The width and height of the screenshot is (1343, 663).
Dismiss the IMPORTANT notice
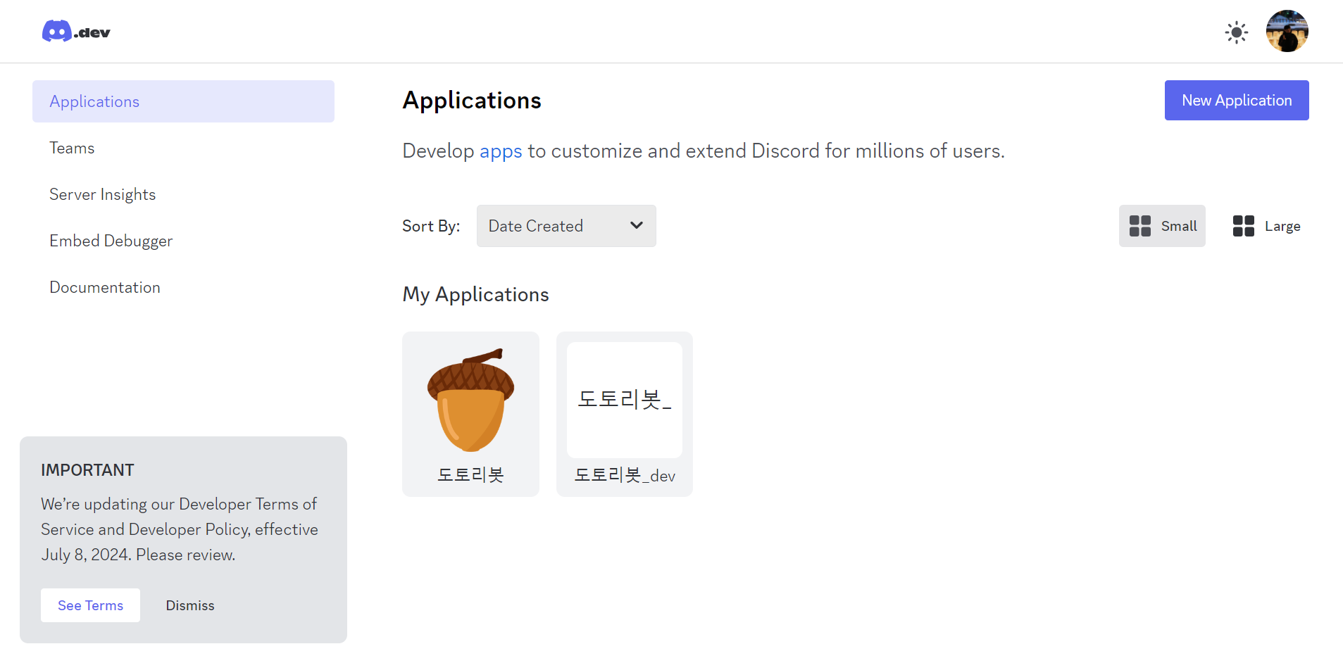[190, 605]
